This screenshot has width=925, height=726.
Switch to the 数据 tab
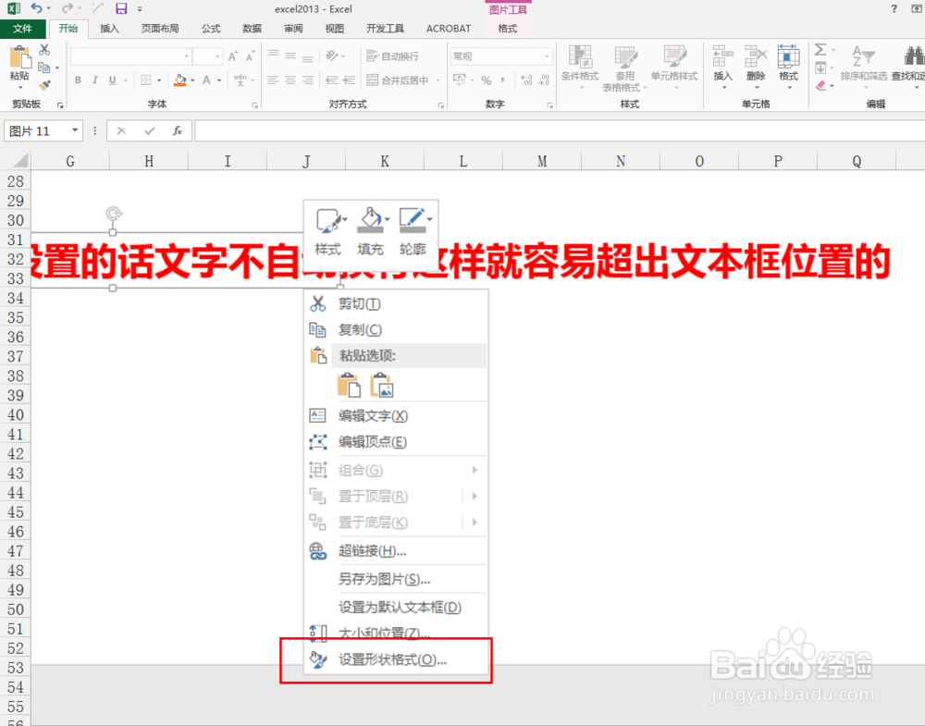click(252, 29)
